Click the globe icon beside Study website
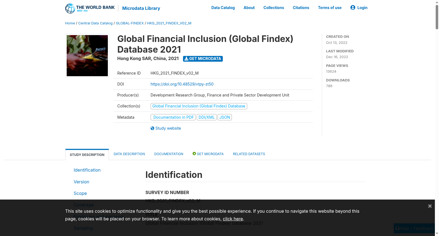439x236 pixels. [152, 128]
